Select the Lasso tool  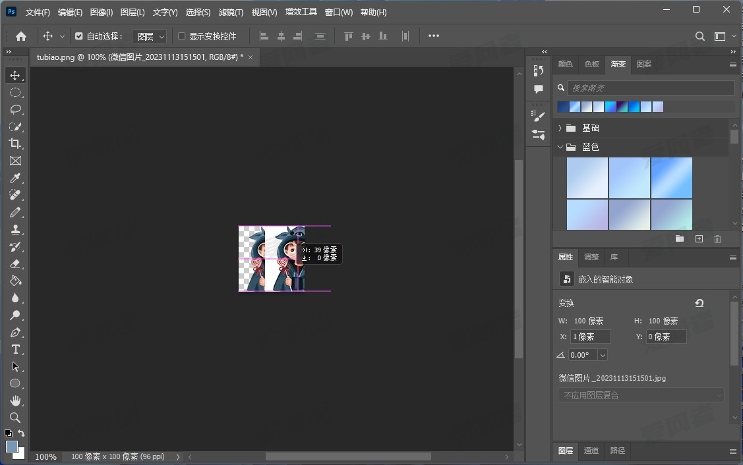[15, 110]
